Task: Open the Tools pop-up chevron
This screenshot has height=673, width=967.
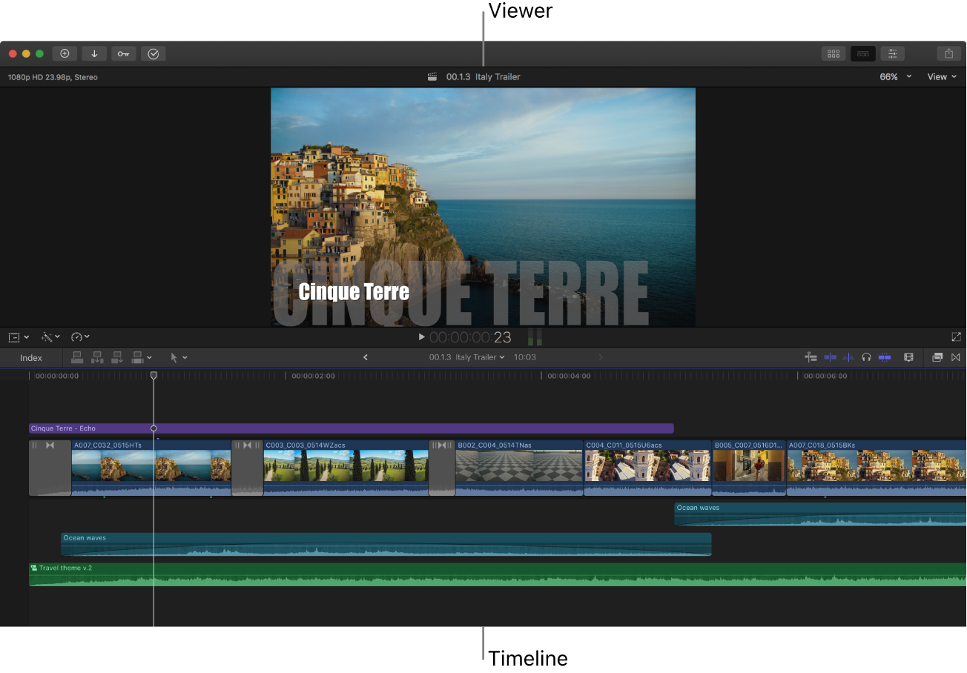Action: coord(185,357)
